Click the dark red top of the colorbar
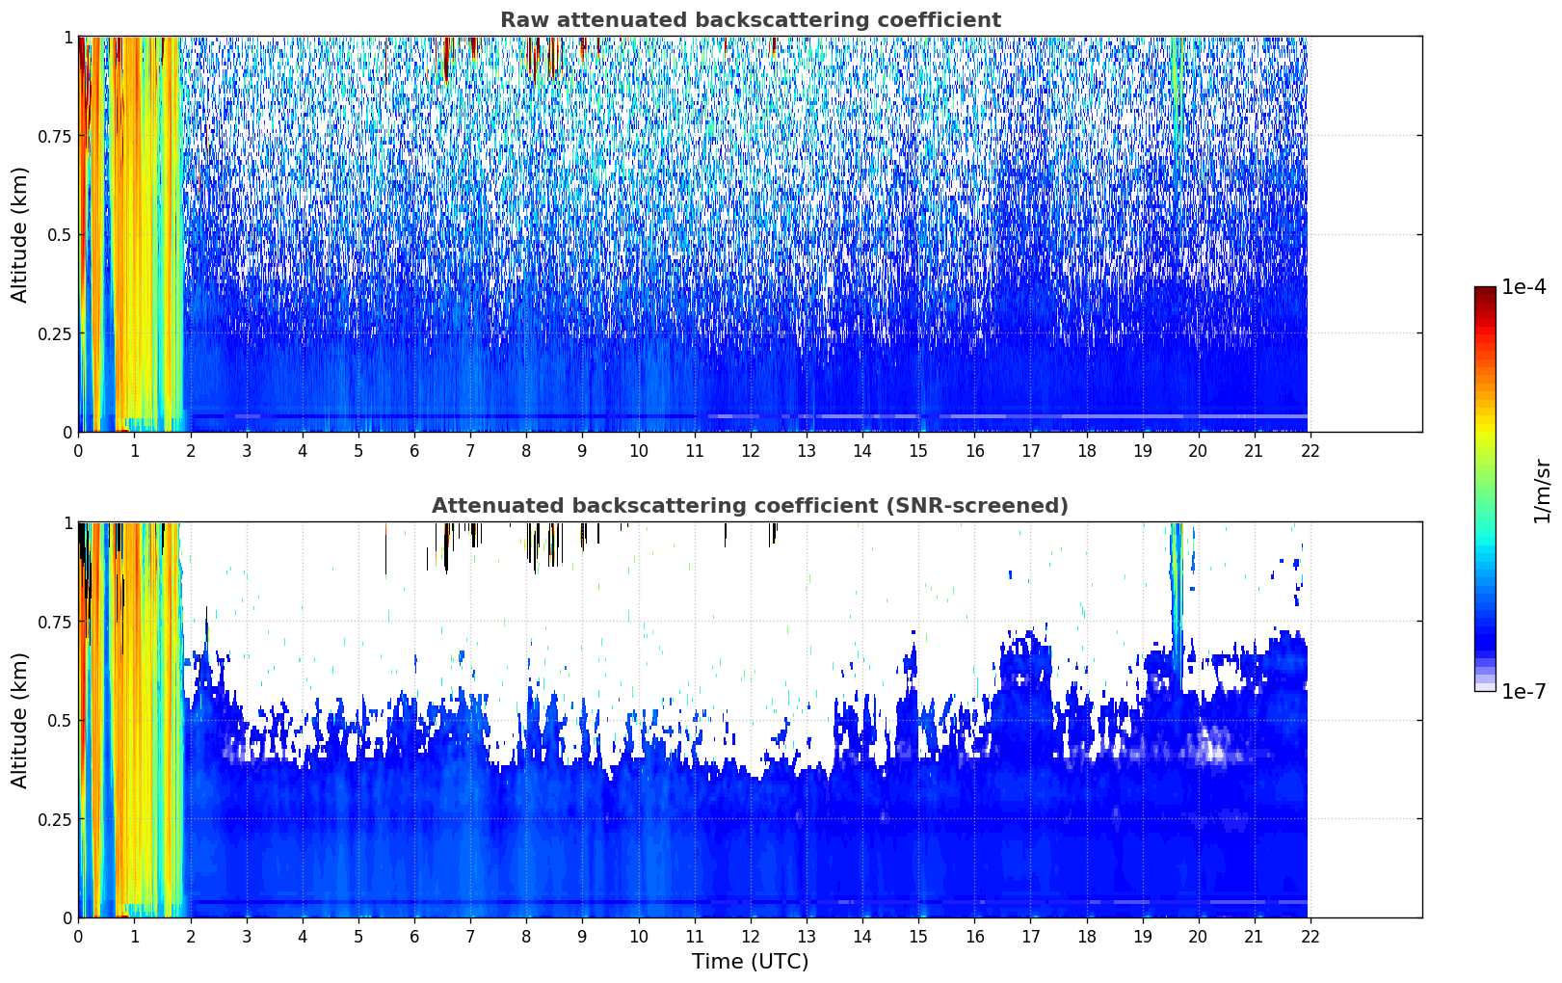The width and height of the screenshot is (1562, 983). (x=1485, y=292)
